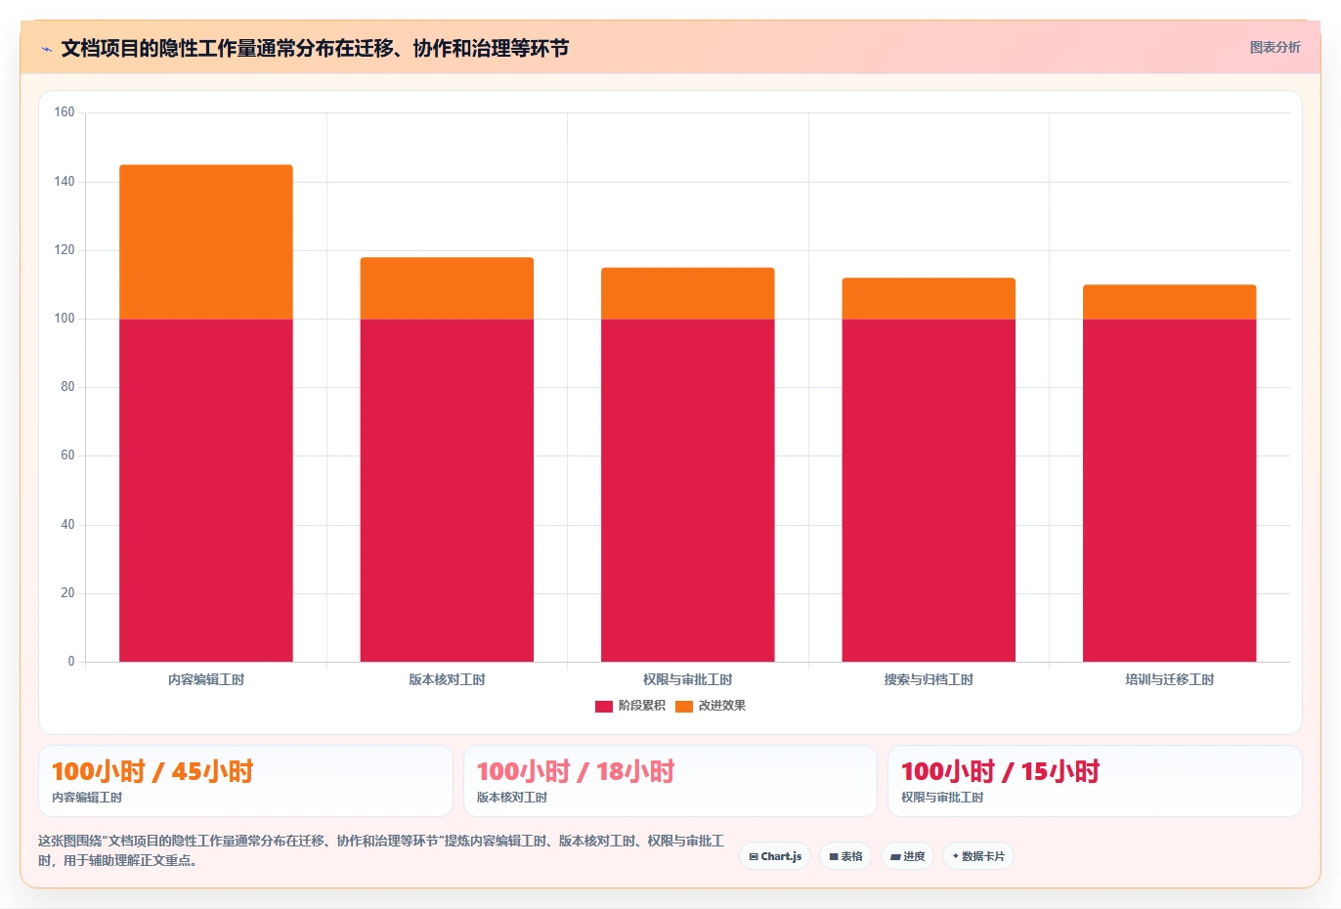Click the orange segment of 权限与审批工时 bar
Viewport: 1341px width, 909px height.
688,293
